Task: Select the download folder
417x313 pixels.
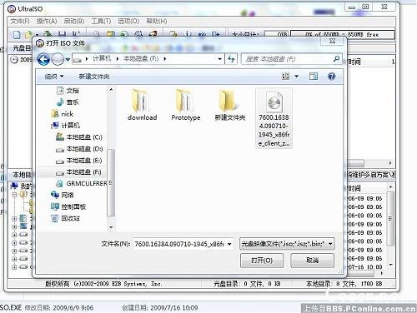Action: [x=142, y=105]
